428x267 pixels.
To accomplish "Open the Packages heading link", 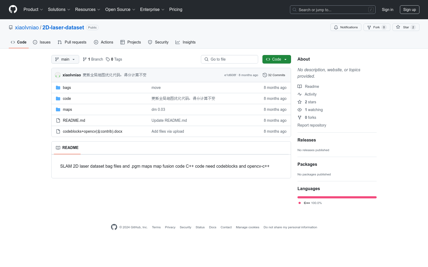I will click(x=307, y=164).
